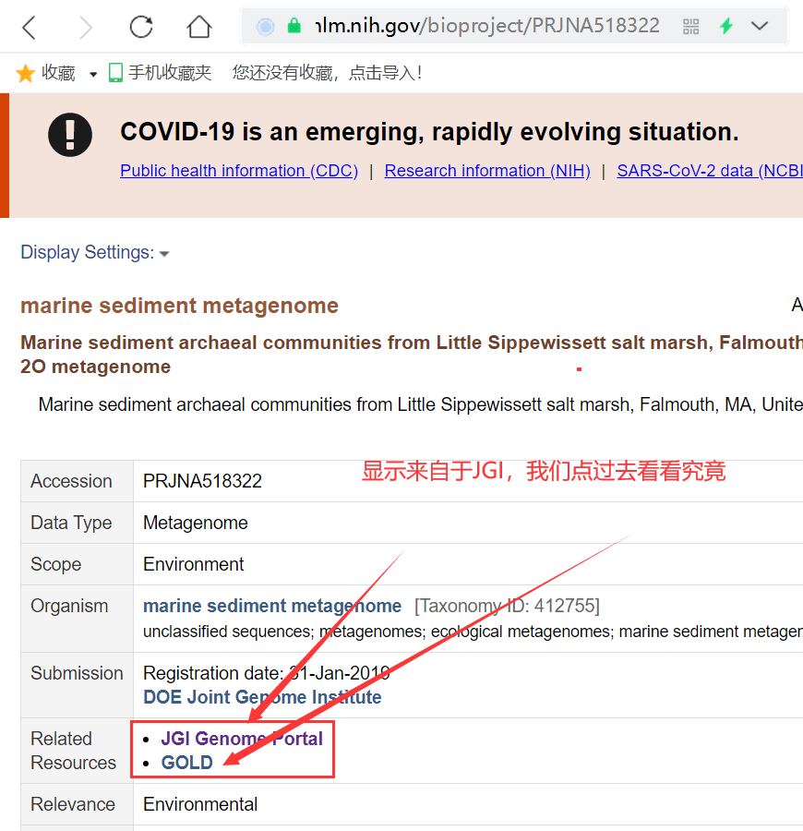Click the COVID-19 alert exclamation icon
This screenshot has height=831, width=803.
[x=70, y=135]
